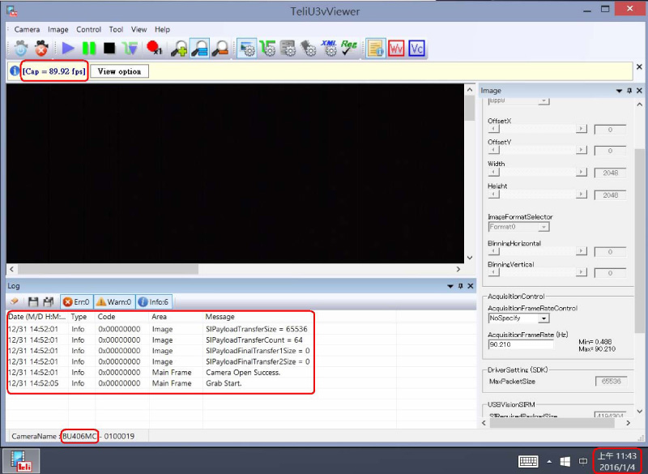Click the zoom in magnifier icon
This screenshot has height=474, width=648.
tap(179, 49)
